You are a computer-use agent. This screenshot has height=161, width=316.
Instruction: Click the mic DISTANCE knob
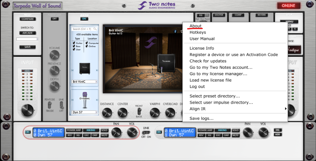pos(107,113)
